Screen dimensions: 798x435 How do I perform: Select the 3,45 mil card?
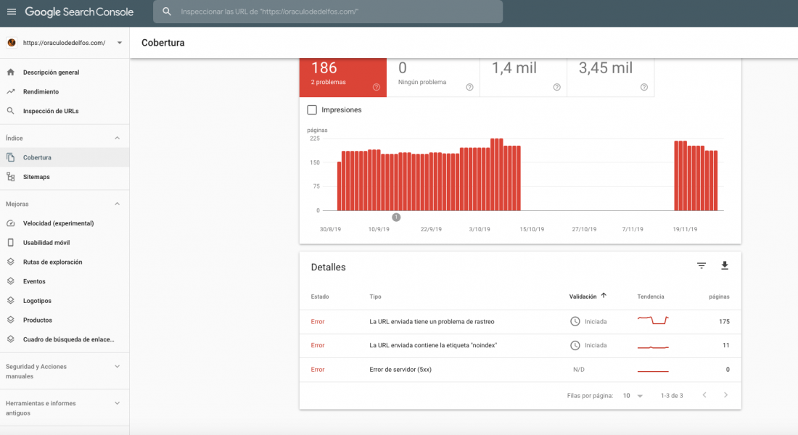(x=611, y=78)
